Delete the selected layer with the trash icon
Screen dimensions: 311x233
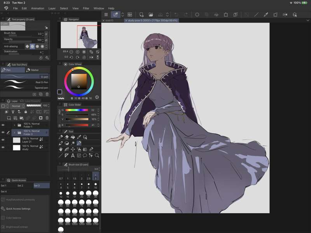tap(47, 118)
